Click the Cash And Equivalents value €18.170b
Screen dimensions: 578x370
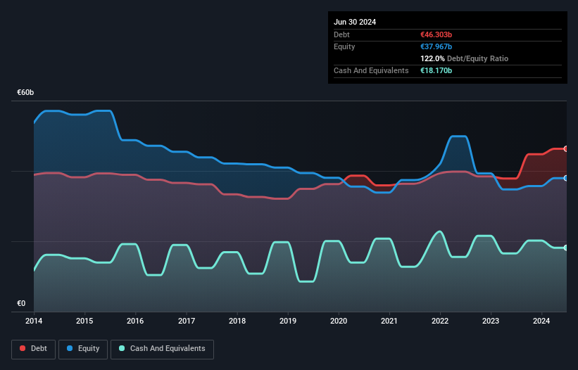(436, 70)
